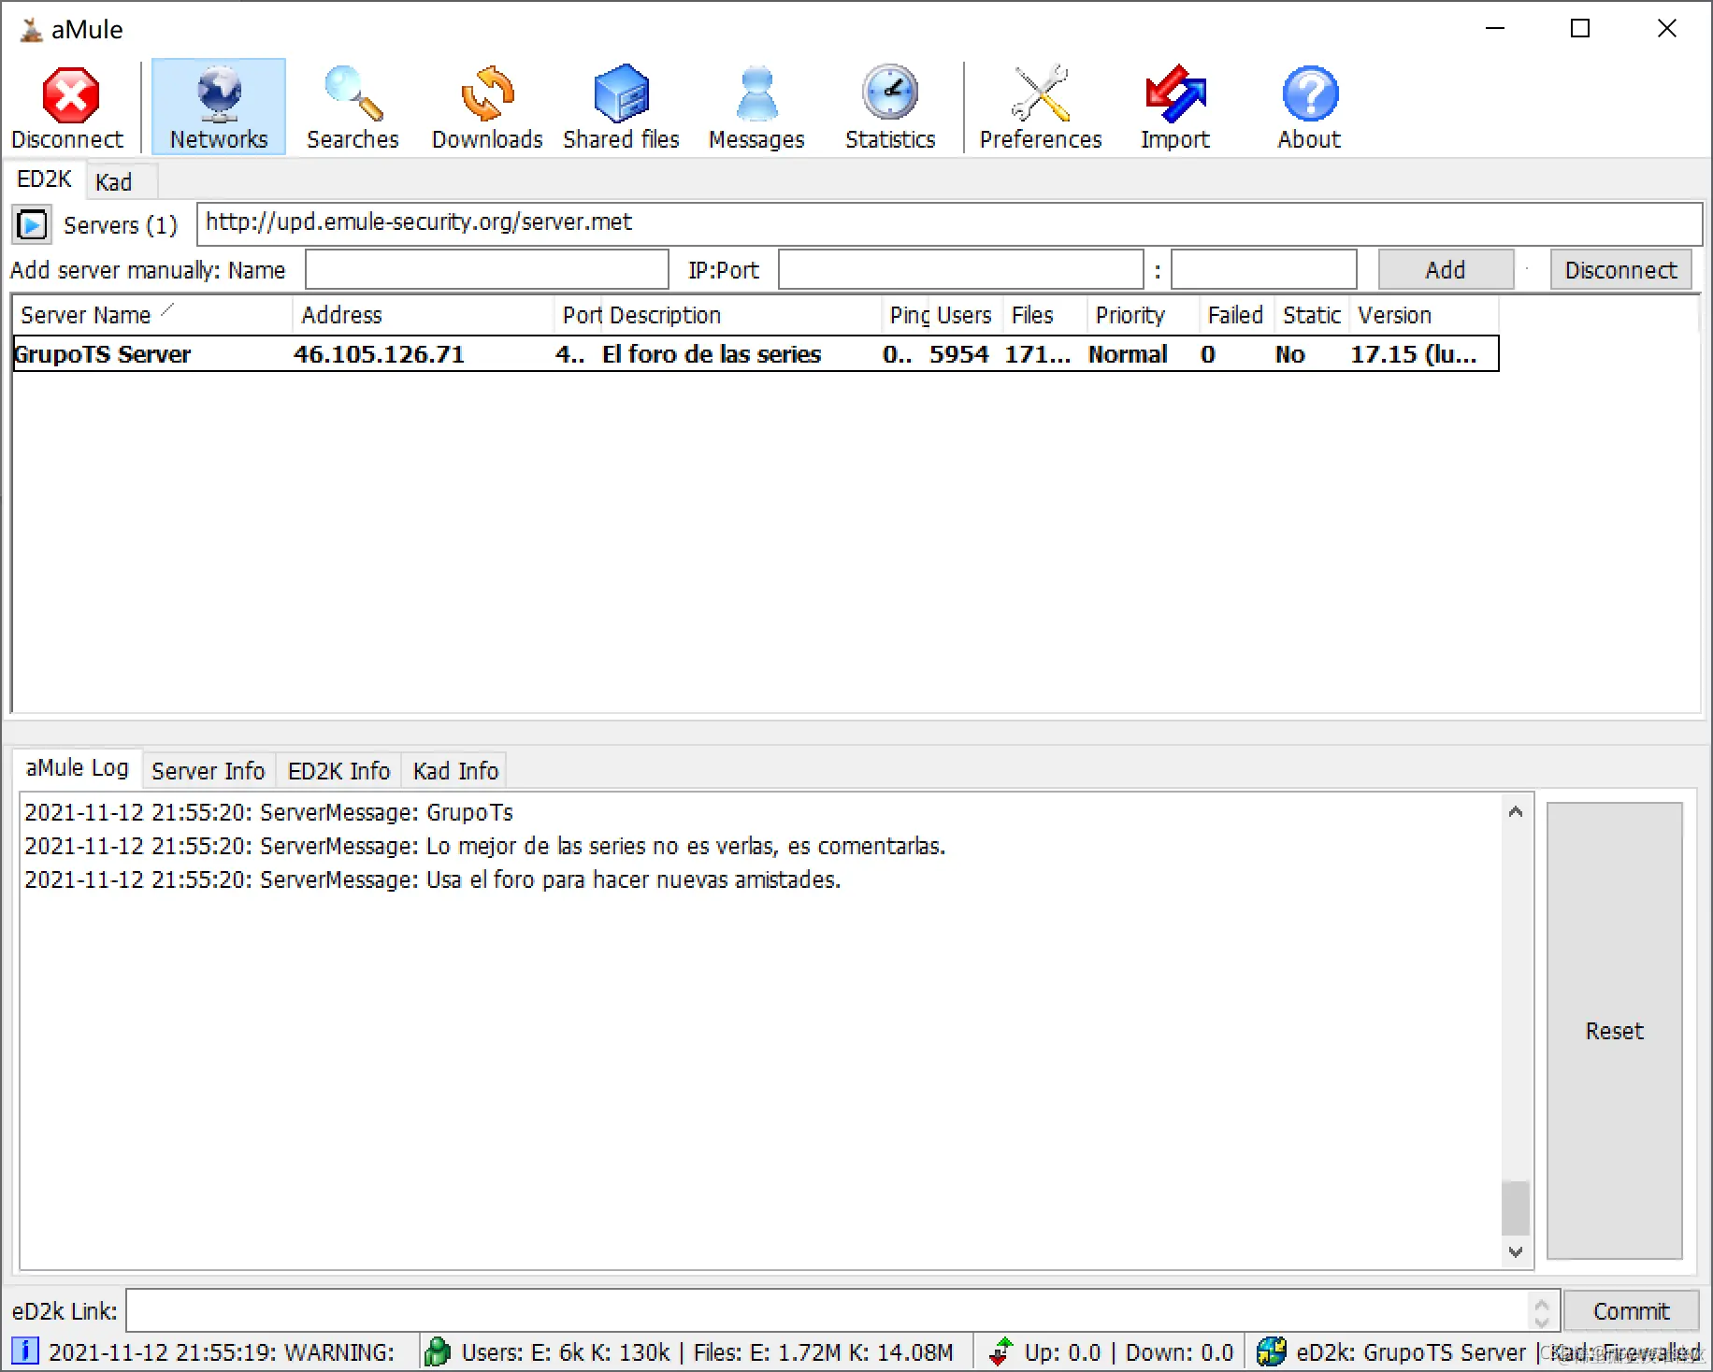Sort by the Failed column header
The image size is (1713, 1372).
tap(1236, 316)
